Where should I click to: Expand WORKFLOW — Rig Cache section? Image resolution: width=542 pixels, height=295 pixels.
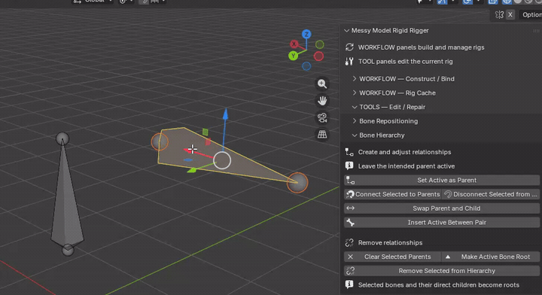coord(355,93)
